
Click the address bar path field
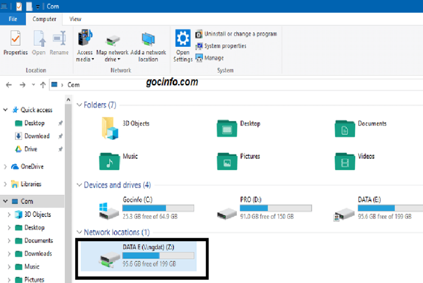pos(236,85)
